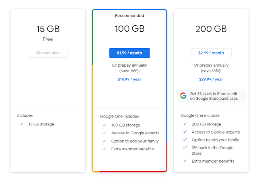
Task: Choose the $2.99 / month plan button
Action: point(211,53)
